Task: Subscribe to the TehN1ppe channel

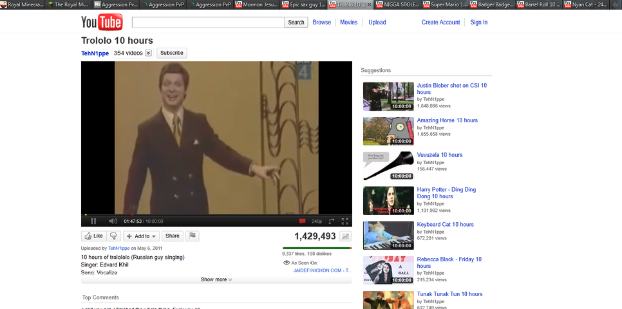Action: click(x=172, y=53)
